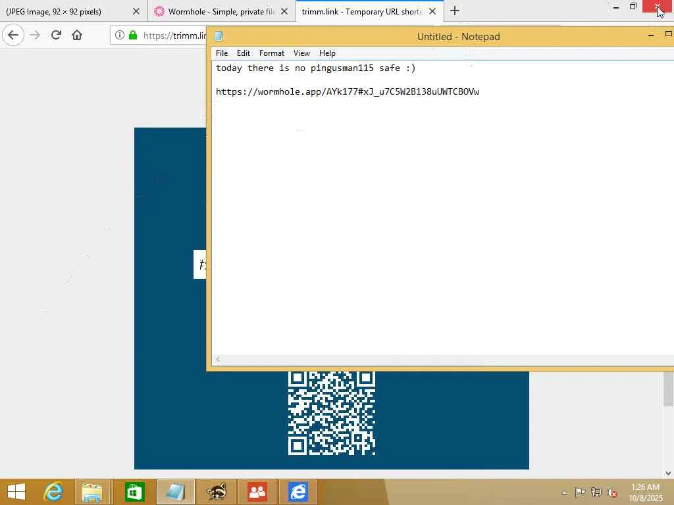Click the wormhole.app URL text in Notepad
This screenshot has height=505, width=674.
(x=348, y=91)
